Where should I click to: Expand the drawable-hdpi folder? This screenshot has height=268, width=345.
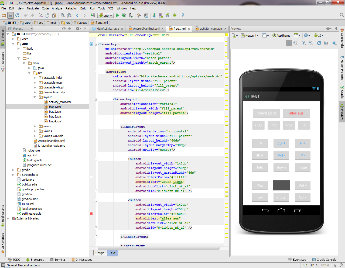tap(35, 78)
